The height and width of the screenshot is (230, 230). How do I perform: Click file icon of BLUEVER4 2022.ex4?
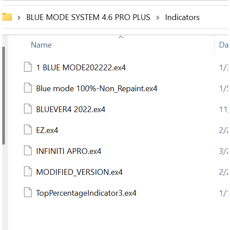tap(28, 109)
